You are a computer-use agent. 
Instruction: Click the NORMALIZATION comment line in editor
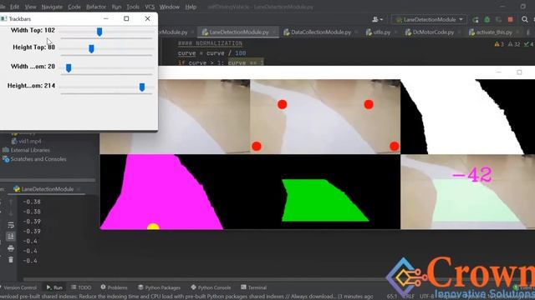click(210, 43)
